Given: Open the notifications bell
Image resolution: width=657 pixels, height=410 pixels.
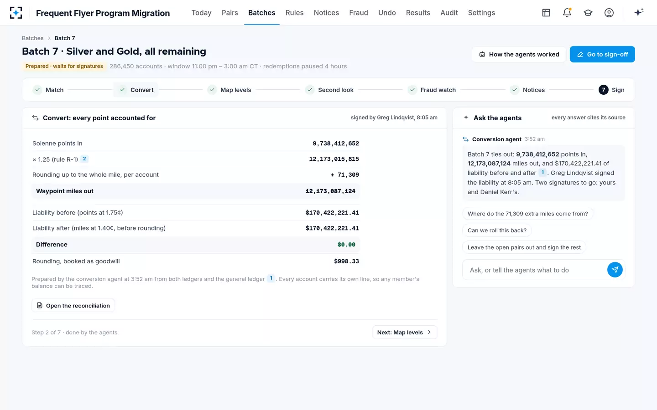Looking at the screenshot, I should coord(567,13).
